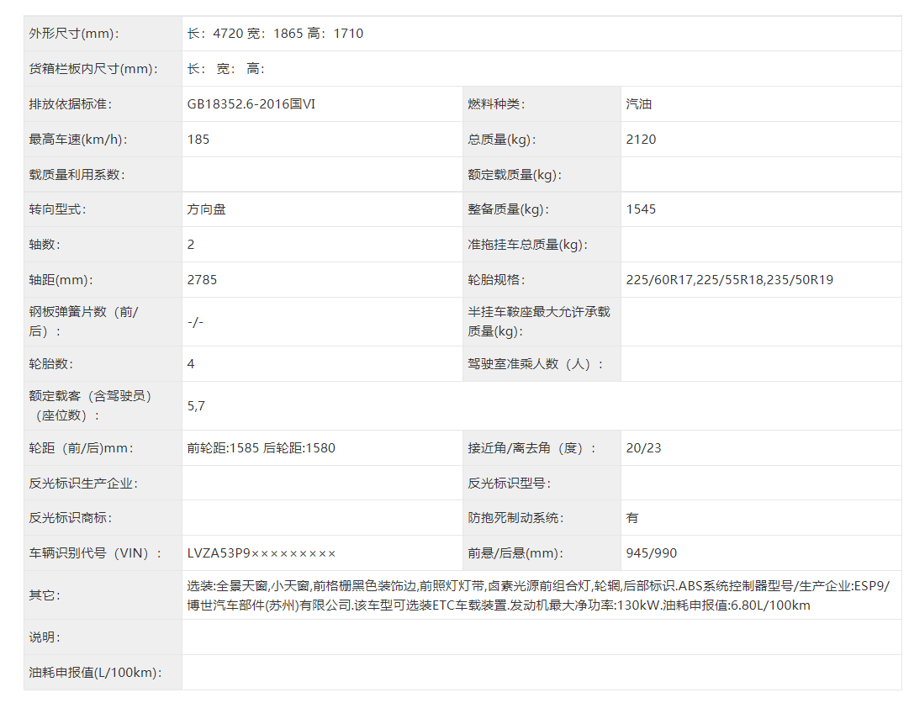Image resolution: width=909 pixels, height=703 pixels.
Task: Click the anti-lock braking system value 有
Action: tap(632, 518)
